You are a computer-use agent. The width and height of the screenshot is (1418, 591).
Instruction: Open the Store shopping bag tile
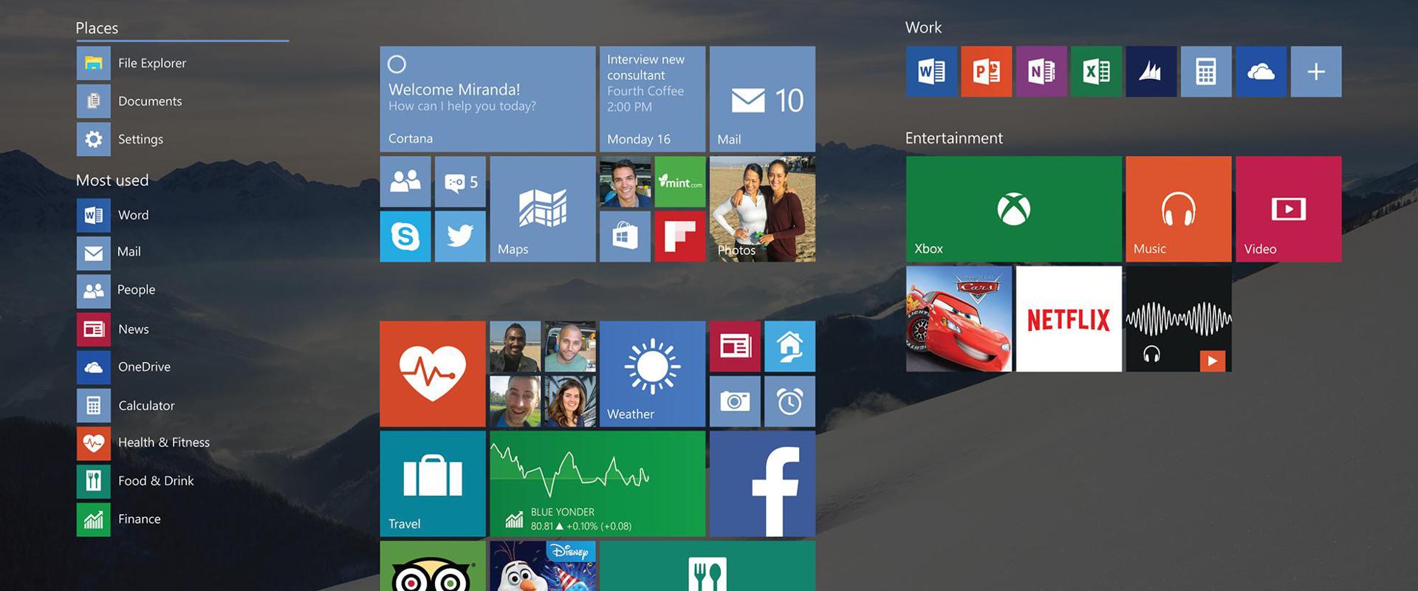(625, 236)
